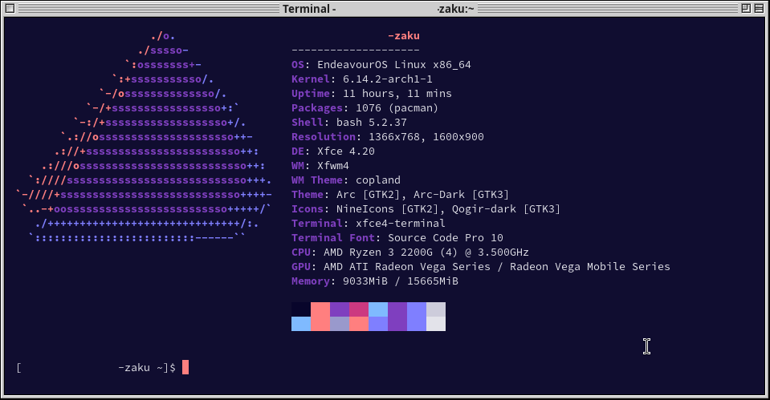
Task: Click the shade (roll-up) button in the title bar
Action: coord(760,8)
